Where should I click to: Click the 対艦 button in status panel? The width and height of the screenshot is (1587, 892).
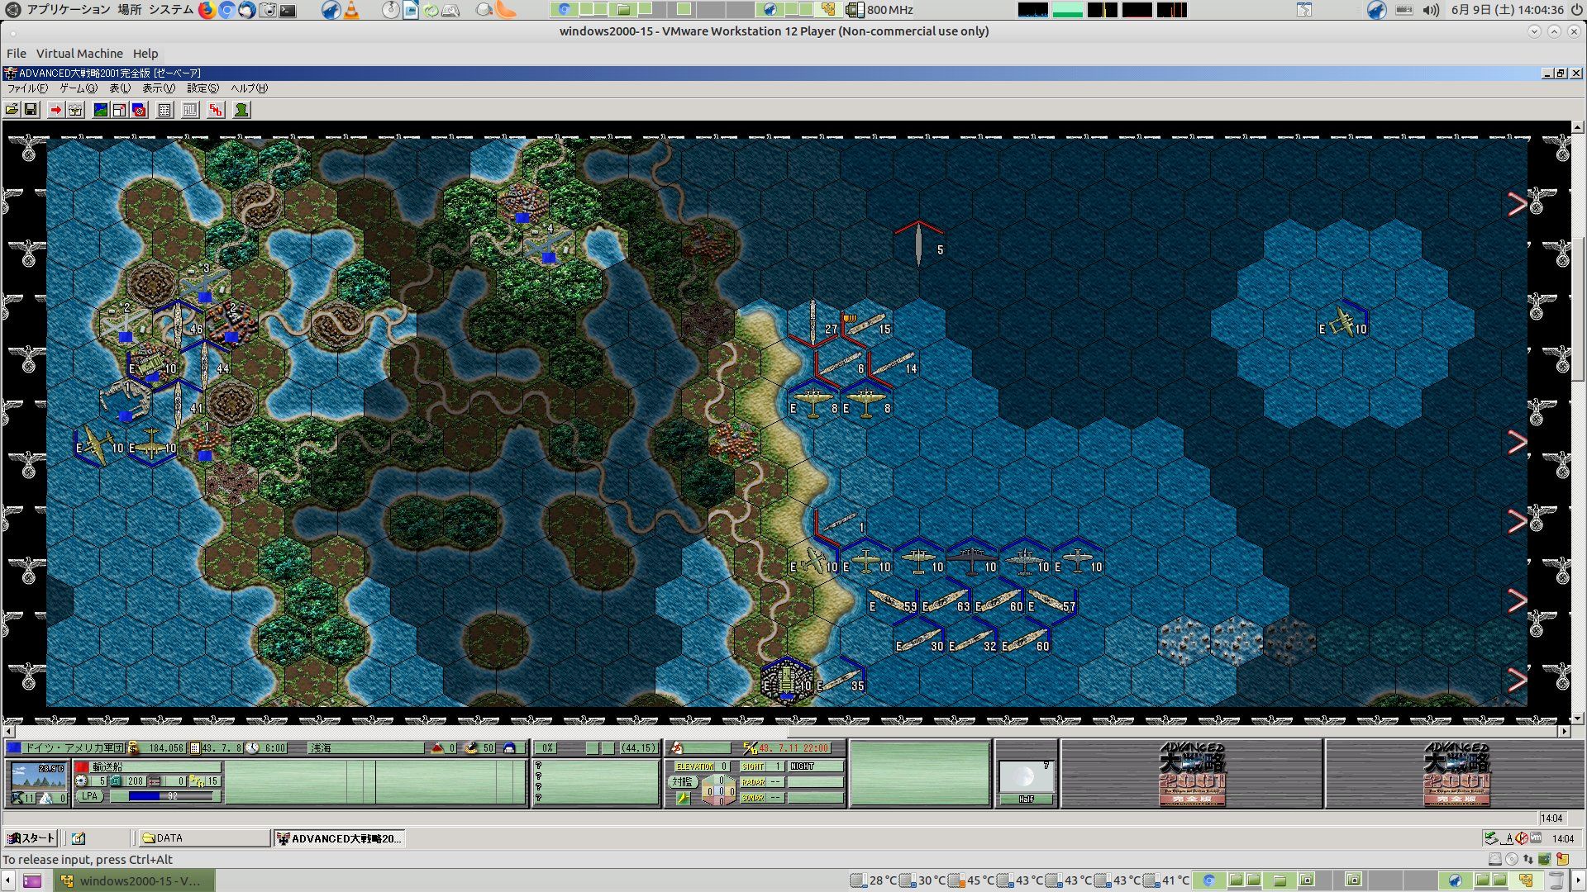click(682, 781)
